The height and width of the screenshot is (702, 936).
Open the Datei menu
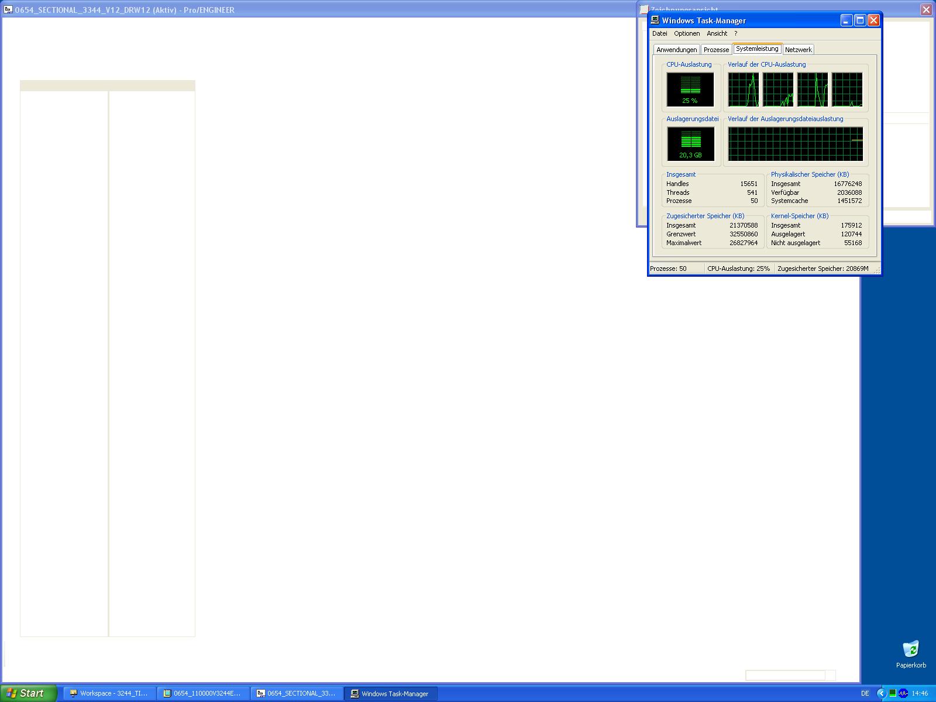click(659, 33)
